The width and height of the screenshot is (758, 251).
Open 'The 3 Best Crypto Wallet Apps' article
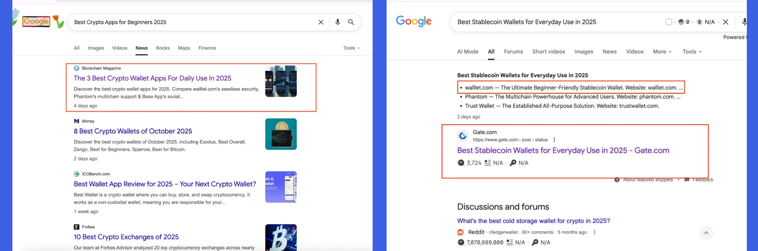click(x=152, y=78)
